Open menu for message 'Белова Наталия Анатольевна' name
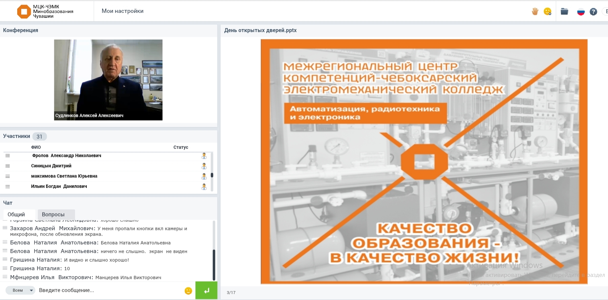This screenshot has width=608, height=300. (x=5, y=242)
